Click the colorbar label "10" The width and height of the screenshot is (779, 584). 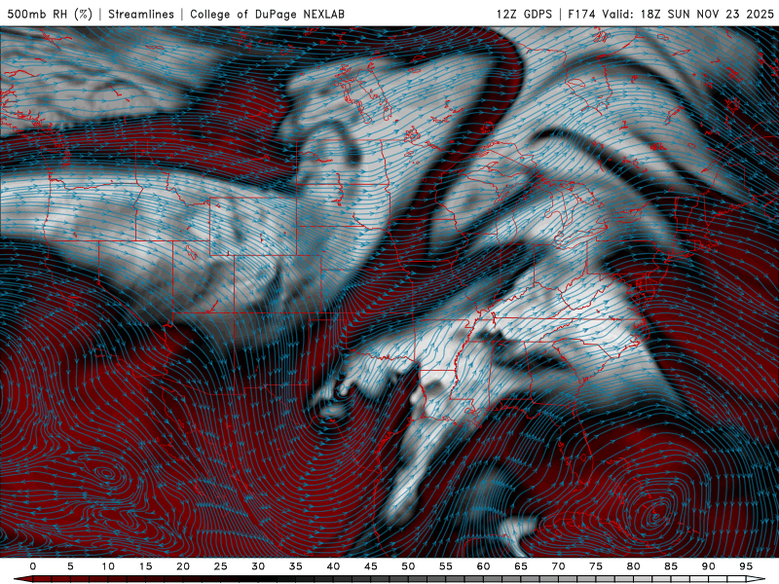pos(108,566)
